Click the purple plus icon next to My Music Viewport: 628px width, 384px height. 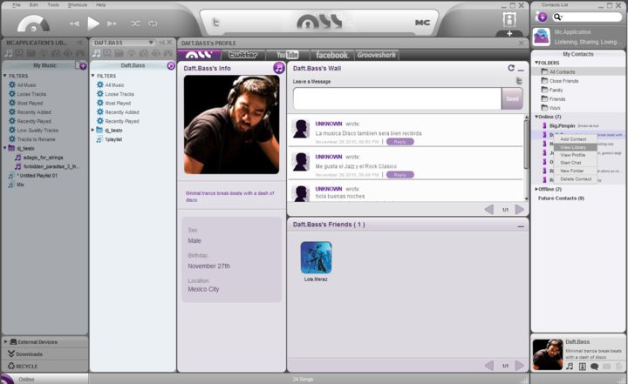tap(83, 66)
